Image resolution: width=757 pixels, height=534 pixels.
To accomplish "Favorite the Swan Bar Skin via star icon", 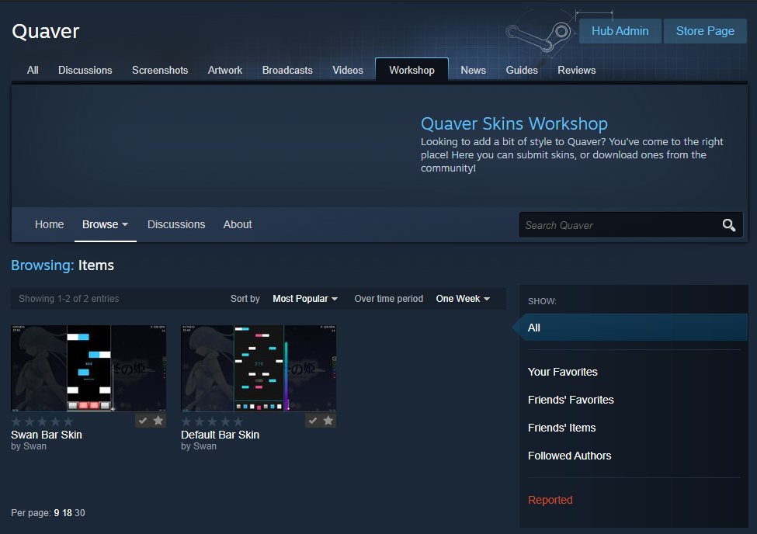I will click(x=158, y=420).
